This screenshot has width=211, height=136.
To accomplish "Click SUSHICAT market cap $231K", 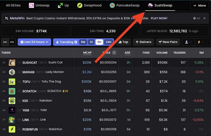I will click(87, 62).
